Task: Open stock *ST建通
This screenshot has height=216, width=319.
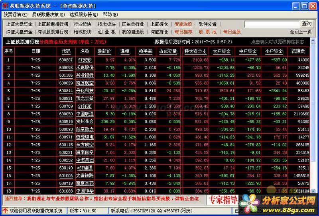Action: coord(85,168)
